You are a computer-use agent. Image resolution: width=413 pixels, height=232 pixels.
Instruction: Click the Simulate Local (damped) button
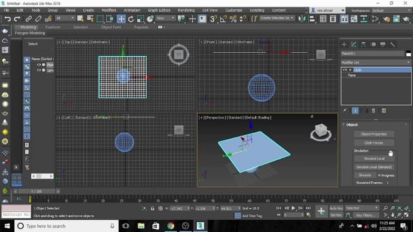pyautogui.click(x=374, y=167)
